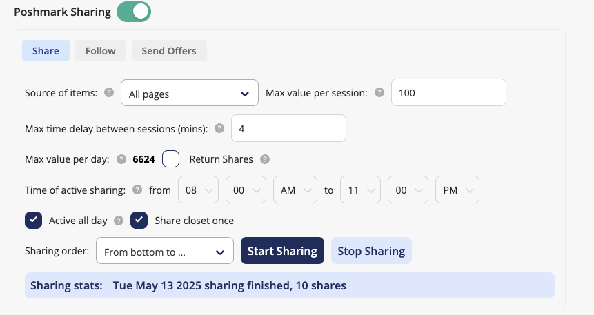Click the Max value per session field
This screenshot has width=594, height=315.
pyautogui.click(x=448, y=93)
